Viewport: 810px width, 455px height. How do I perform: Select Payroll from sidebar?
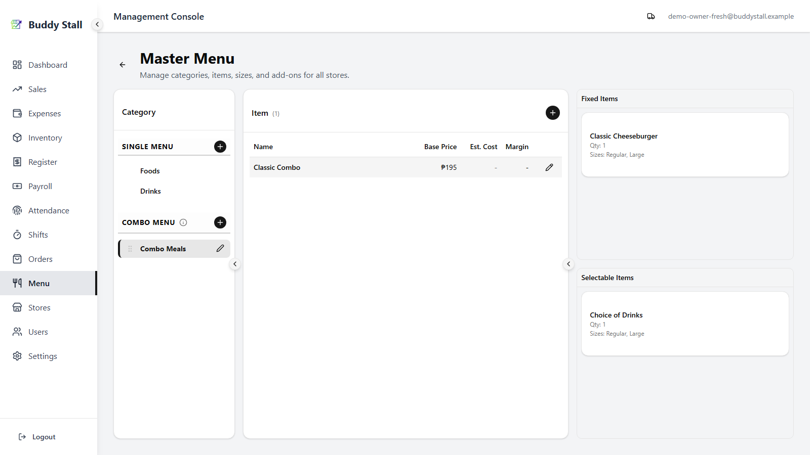click(x=48, y=186)
